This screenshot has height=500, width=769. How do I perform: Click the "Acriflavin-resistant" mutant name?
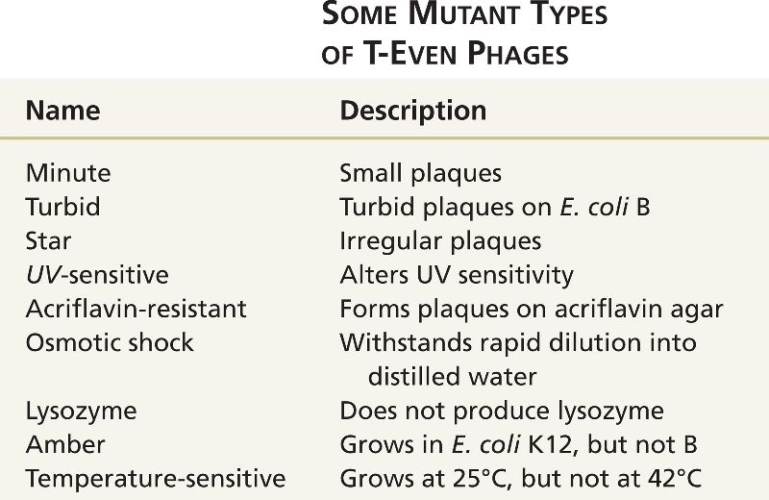click(x=136, y=309)
